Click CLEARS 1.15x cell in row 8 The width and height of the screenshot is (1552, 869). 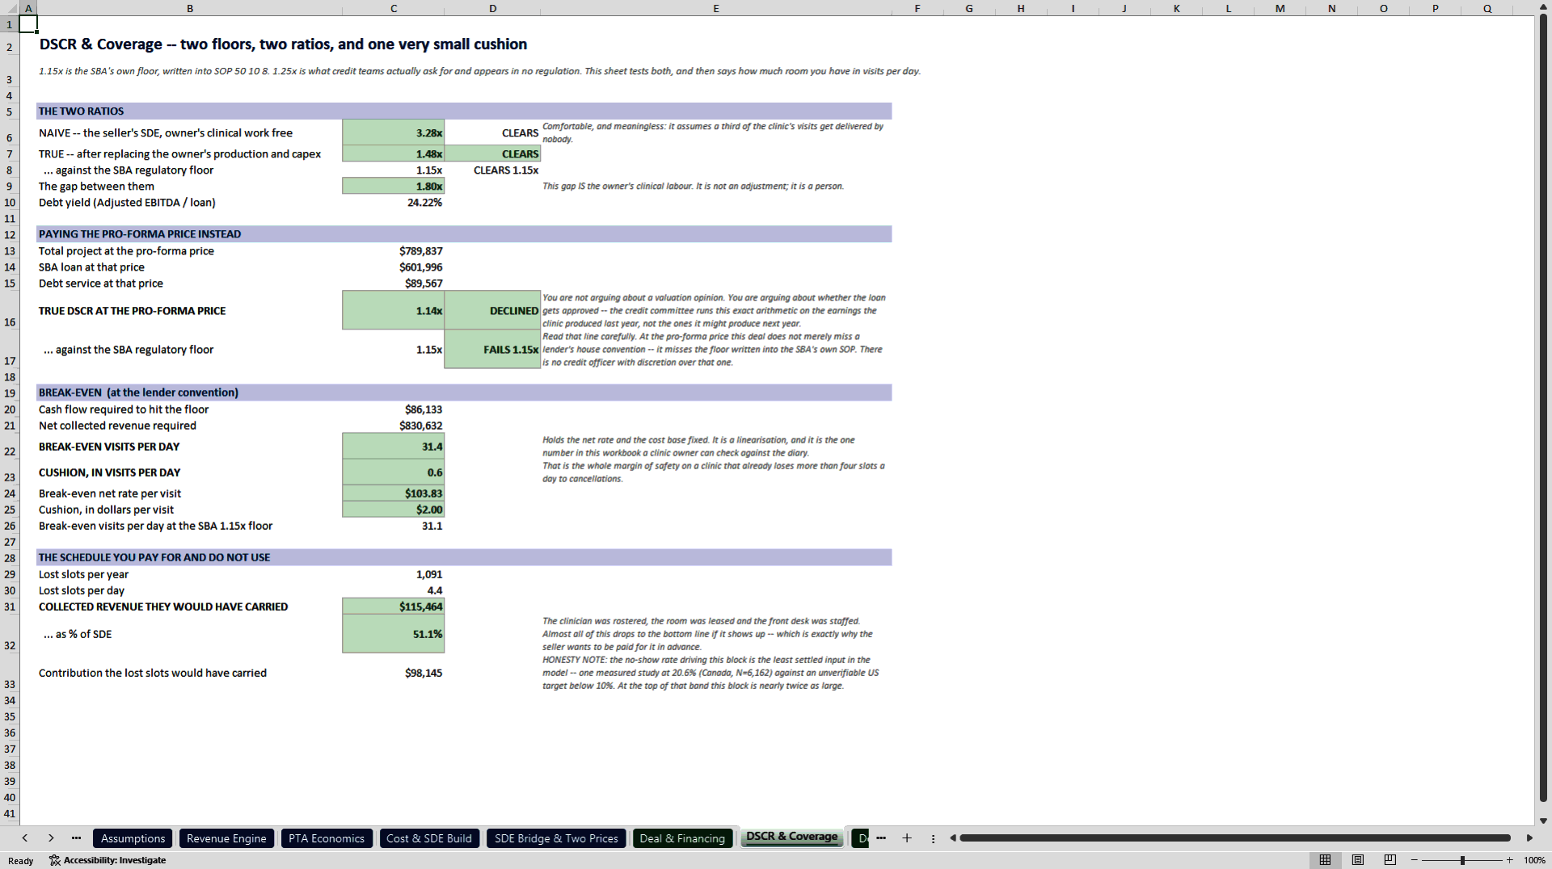click(492, 170)
